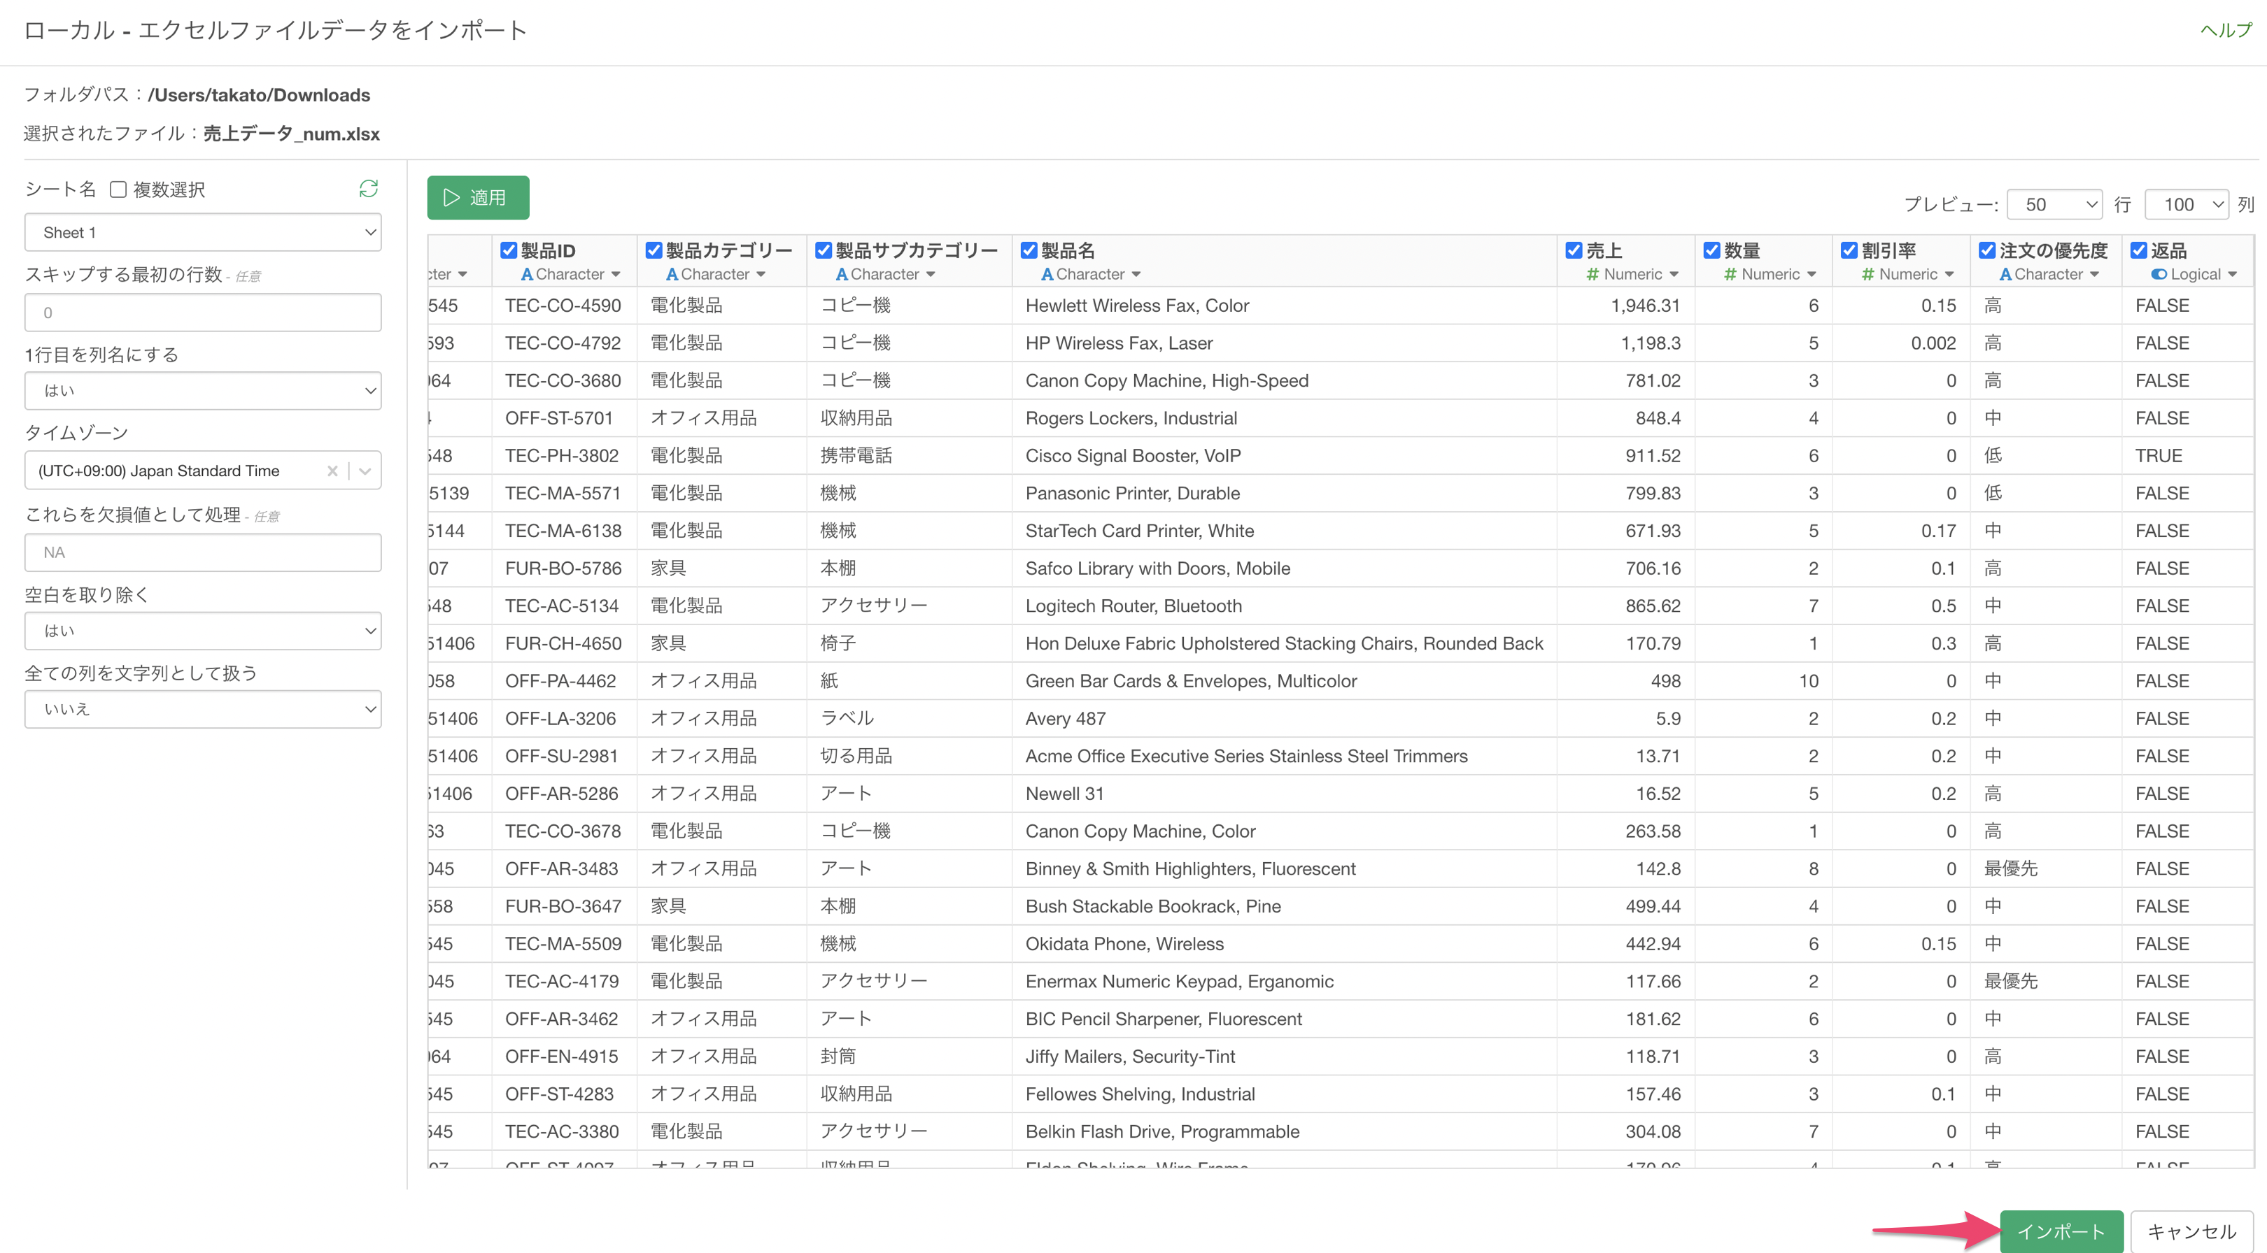The width and height of the screenshot is (2267, 1253).
Task: Click the Numeric hash icon under 割引率
Action: [x=1867, y=274]
